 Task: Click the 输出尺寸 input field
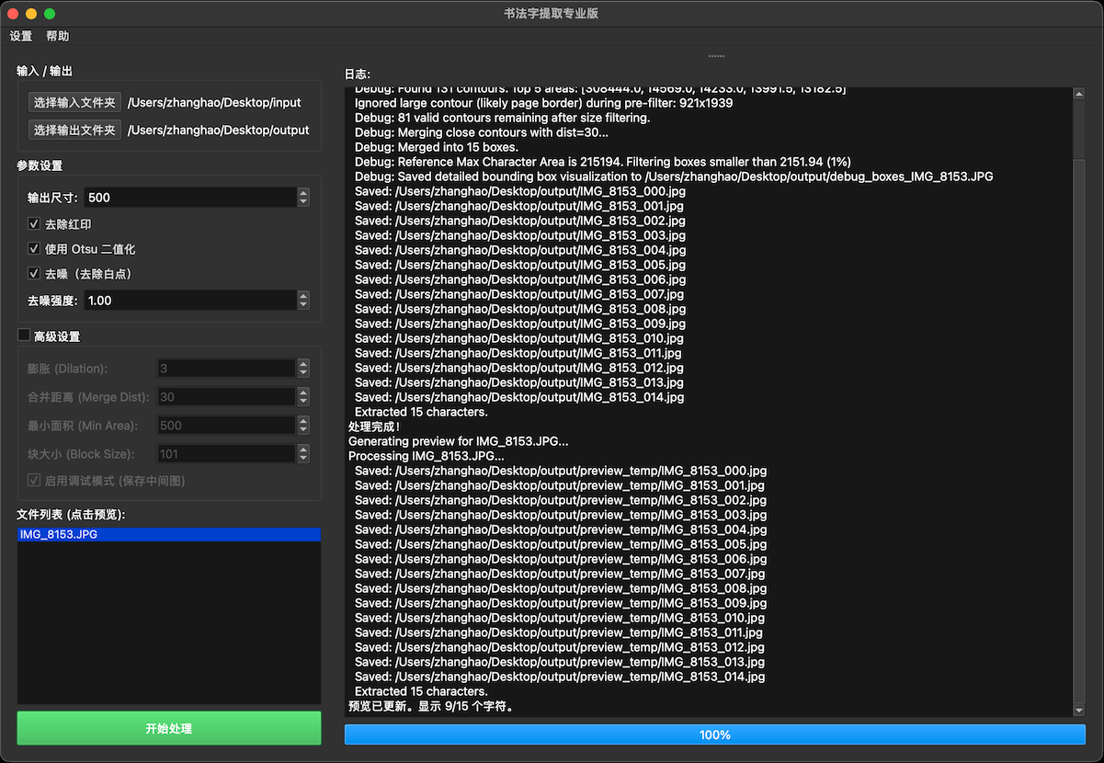point(189,198)
